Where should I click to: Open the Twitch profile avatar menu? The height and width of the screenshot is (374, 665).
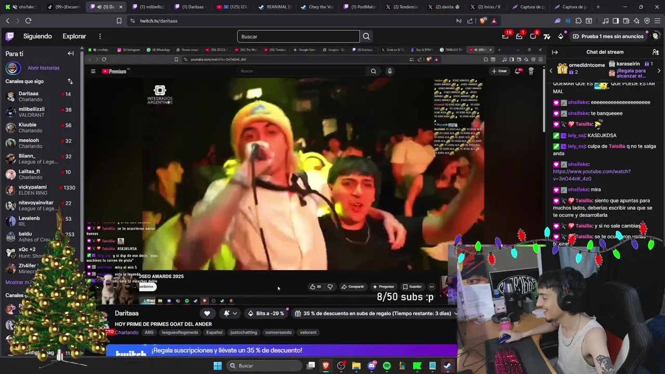click(656, 36)
